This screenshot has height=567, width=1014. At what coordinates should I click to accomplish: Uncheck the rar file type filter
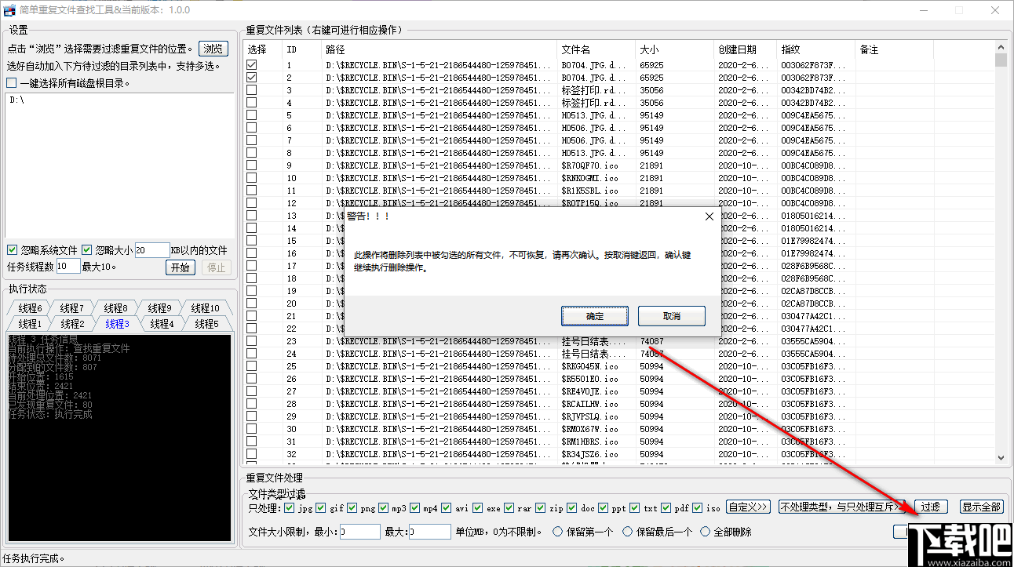(x=509, y=507)
